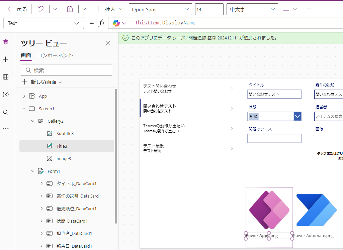Click the 問題のソース input field
This screenshot has height=250, width=343.
click(274, 138)
